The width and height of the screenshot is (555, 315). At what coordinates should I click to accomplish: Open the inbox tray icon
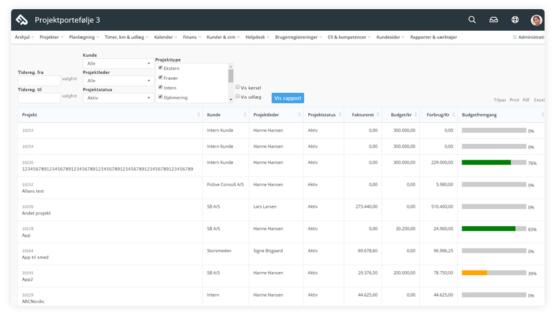coord(494,20)
